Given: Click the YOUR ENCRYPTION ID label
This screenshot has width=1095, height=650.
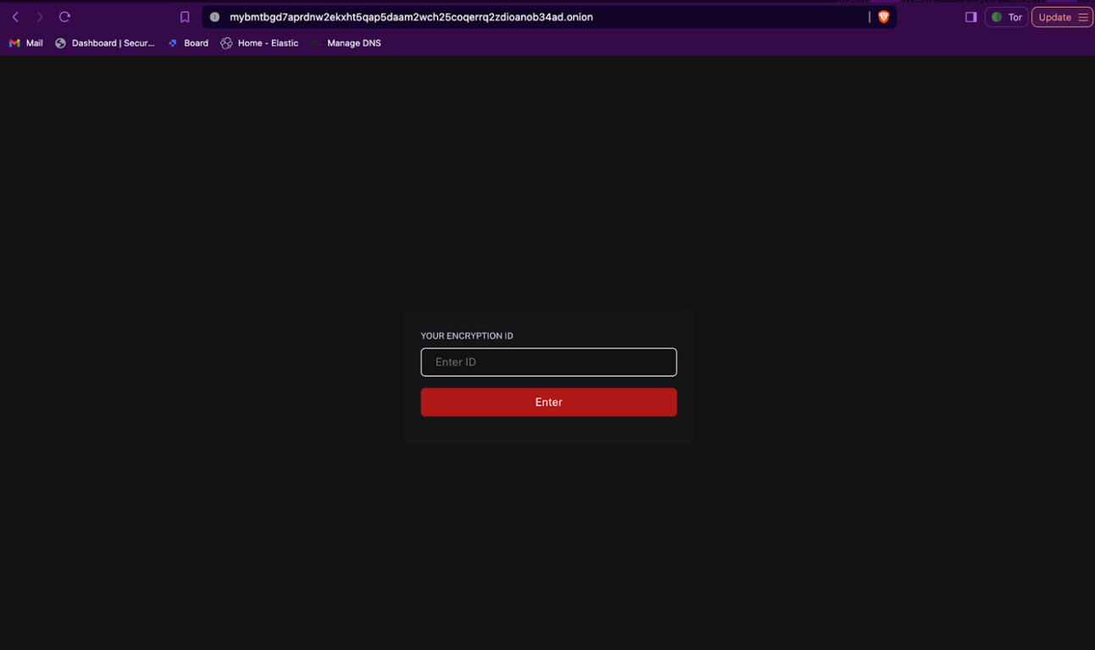Looking at the screenshot, I should [467, 336].
